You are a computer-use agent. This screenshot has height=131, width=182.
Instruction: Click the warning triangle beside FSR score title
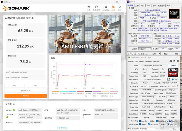click(33, 18)
